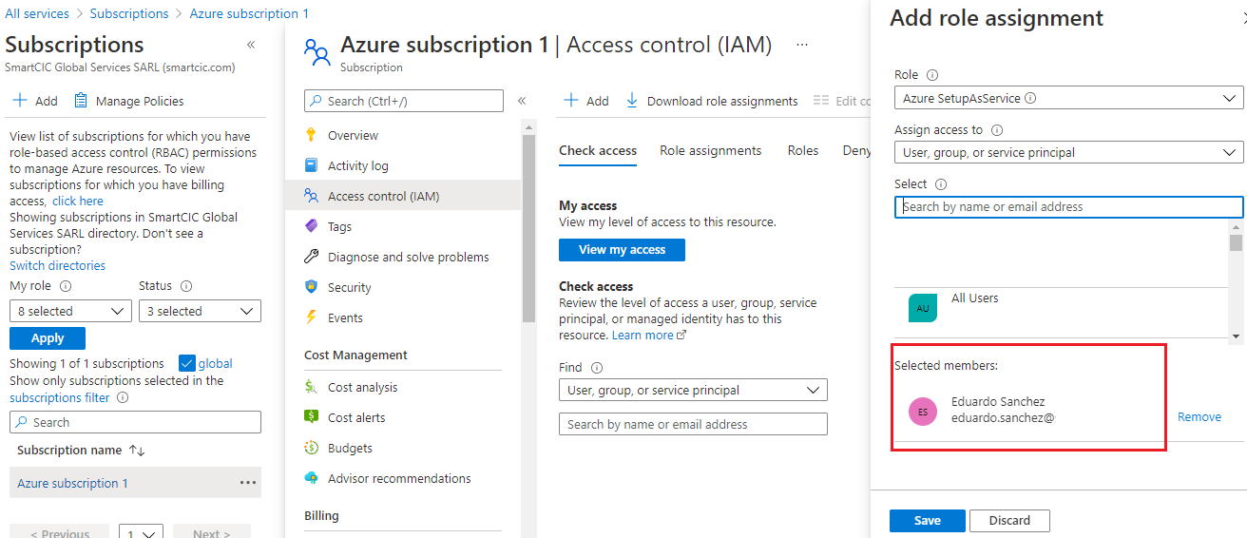Image resolution: width=1247 pixels, height=538 pixels.
Task: Toggle the global subscriptions checkbox
Action: click(x=187, y=363)
